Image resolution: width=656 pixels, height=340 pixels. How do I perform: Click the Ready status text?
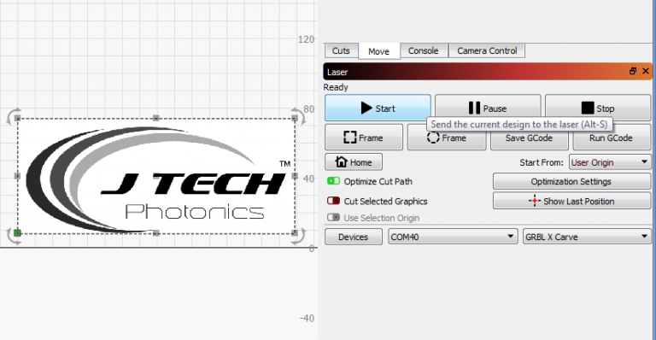coord(336,87)
